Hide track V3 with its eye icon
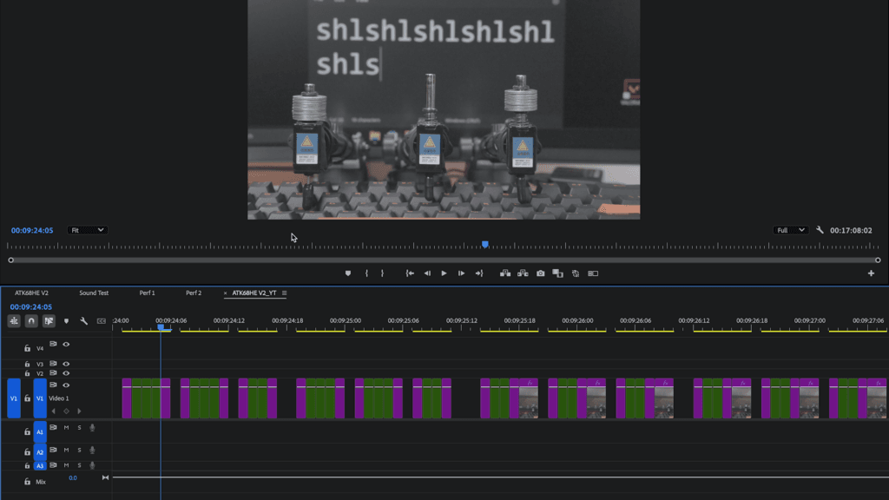 point(66,364)
